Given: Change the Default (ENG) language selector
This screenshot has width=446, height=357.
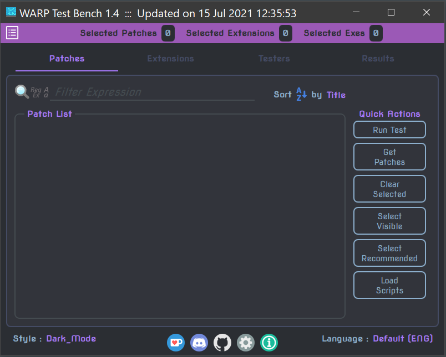Looking at the screenshot, I should point(403,339).
